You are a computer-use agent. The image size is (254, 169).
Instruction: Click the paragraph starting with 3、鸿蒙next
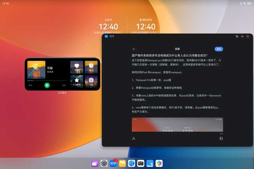click(x=176, y=98)
